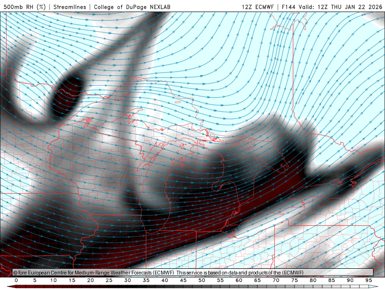Screen dimensions: 385x289
Task: Click "Valid: 12Z THU JAN 22 2026" text
Action: (x=341, y=7)
